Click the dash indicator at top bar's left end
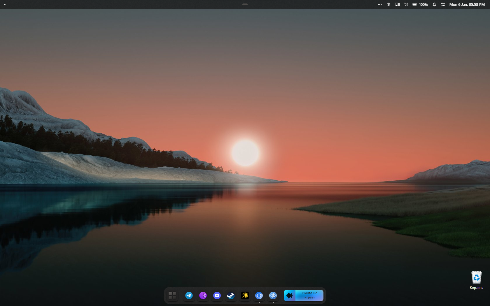Screen dimensions: 490x306 coord(5,4)
